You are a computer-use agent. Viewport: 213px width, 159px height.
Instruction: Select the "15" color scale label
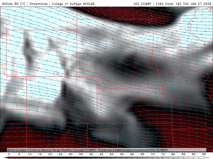40,154
